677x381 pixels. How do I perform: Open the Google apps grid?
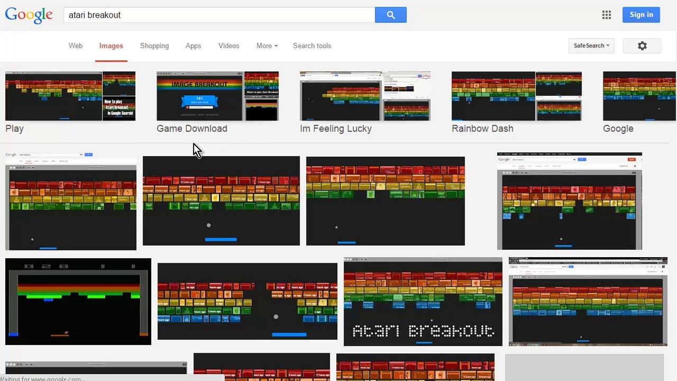point(606,15)
